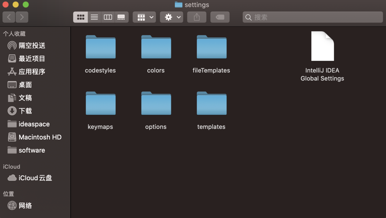386x218 pixels.
Task: Open the group-by arrangement dropdown
Action: pyautogui.click(x=144, y=17)
